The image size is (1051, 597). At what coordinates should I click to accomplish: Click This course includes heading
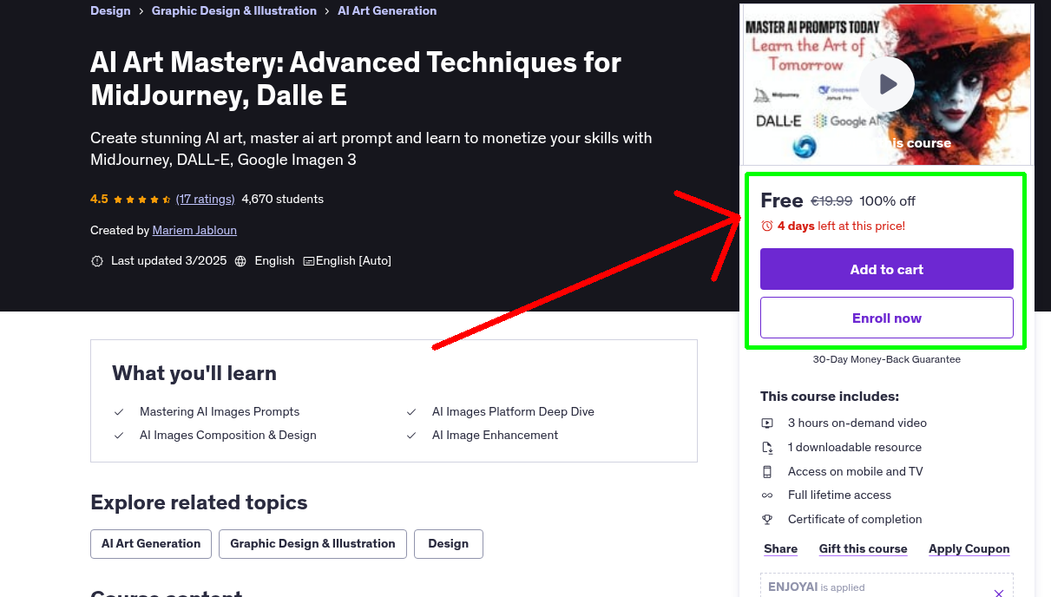[x=830, y=397]
